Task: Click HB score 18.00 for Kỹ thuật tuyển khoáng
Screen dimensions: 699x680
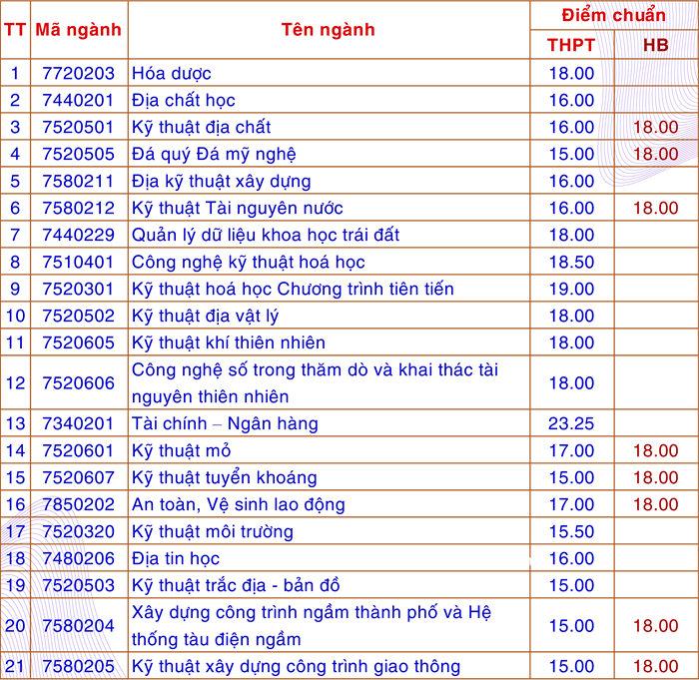Action: click(x=656, y=478)
